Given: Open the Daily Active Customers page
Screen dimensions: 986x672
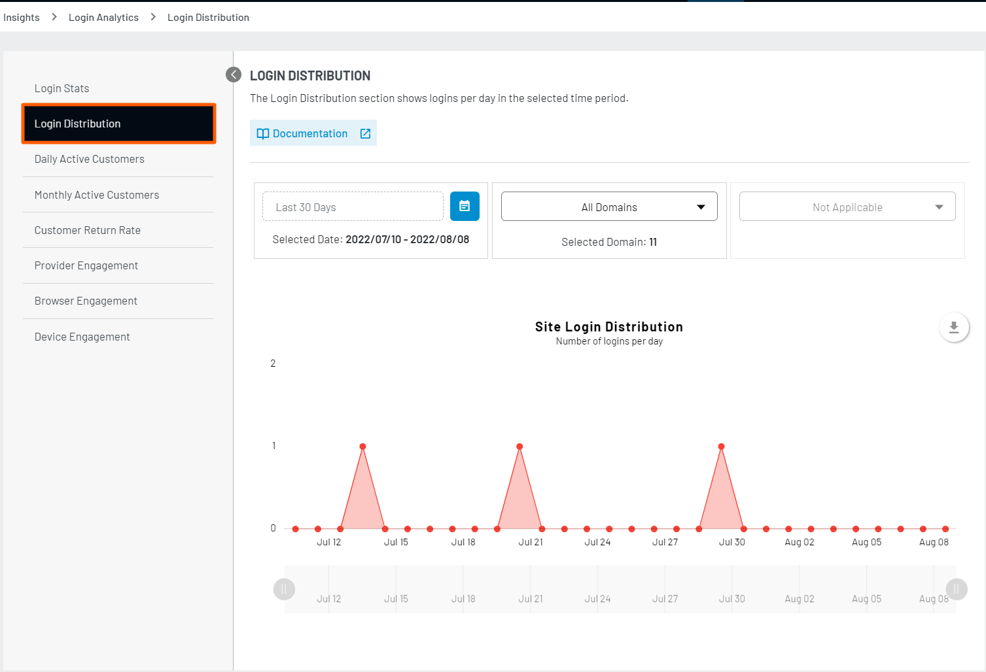Looking at the screenshot, I should (x=89, y=159).
